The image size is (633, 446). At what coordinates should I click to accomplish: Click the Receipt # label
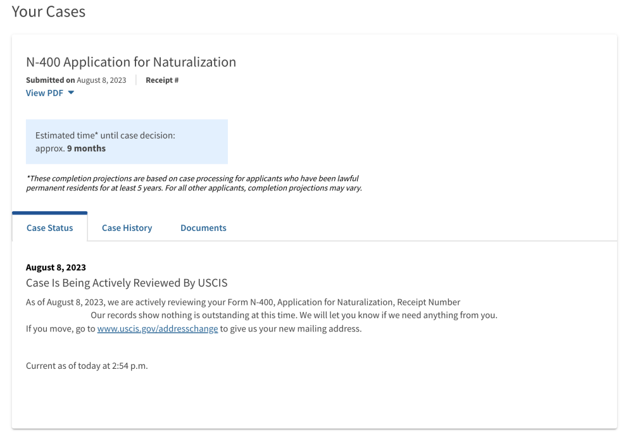click(x=162, y=80)
